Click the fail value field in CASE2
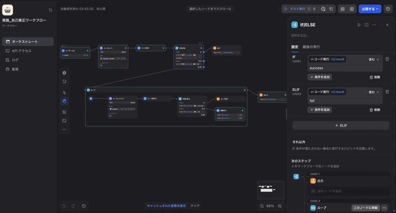Viewport: 396px width, 213px height. 345,101
